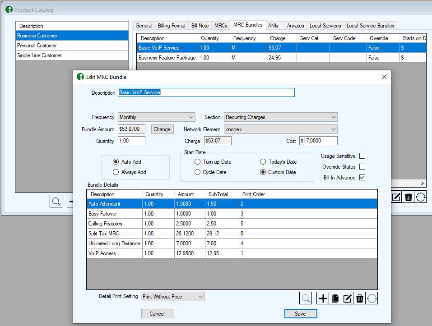The width and height of the screenshot is (432, 326).
Task: Select the Busy Failover bundle detail row
Action: tap(232, 214)
